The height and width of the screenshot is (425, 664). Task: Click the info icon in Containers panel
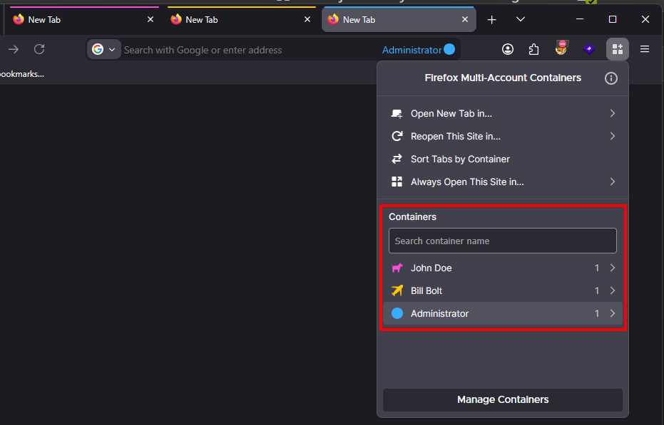[x=611, y=78]
